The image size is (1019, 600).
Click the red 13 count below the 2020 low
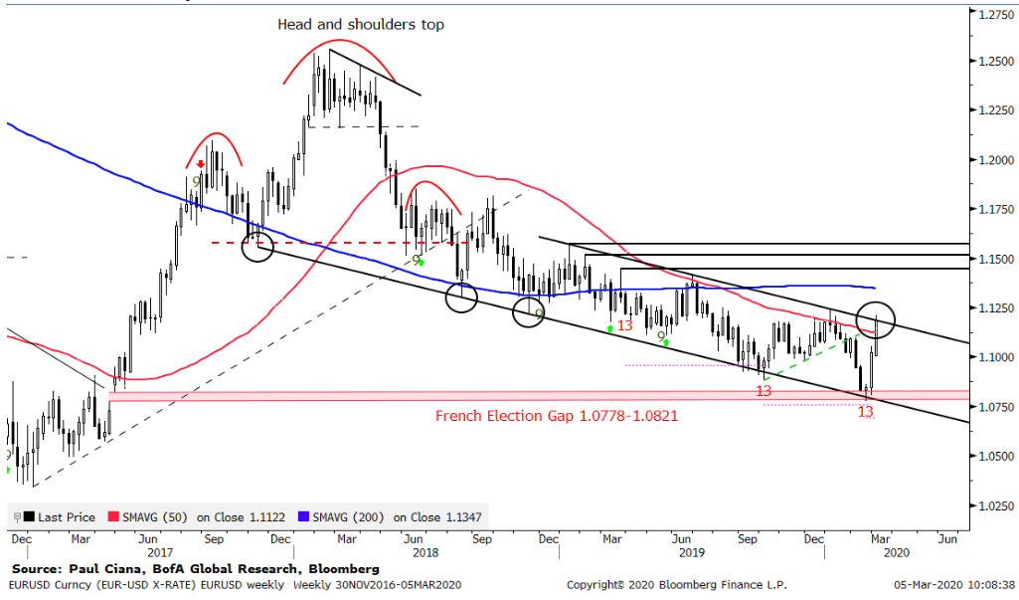click(x=865, y=411)
